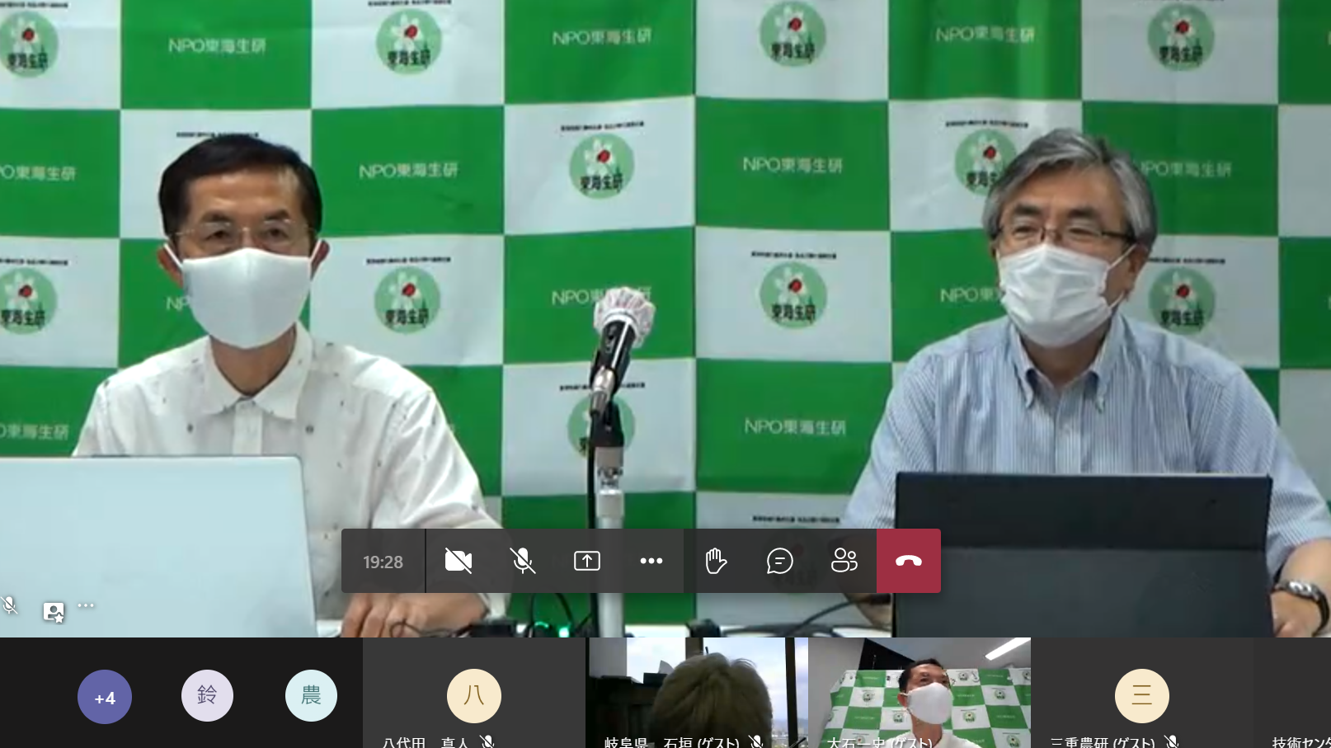Raise your hand in the meeting
Screen dimensions: 1331x748
(716, 561)
